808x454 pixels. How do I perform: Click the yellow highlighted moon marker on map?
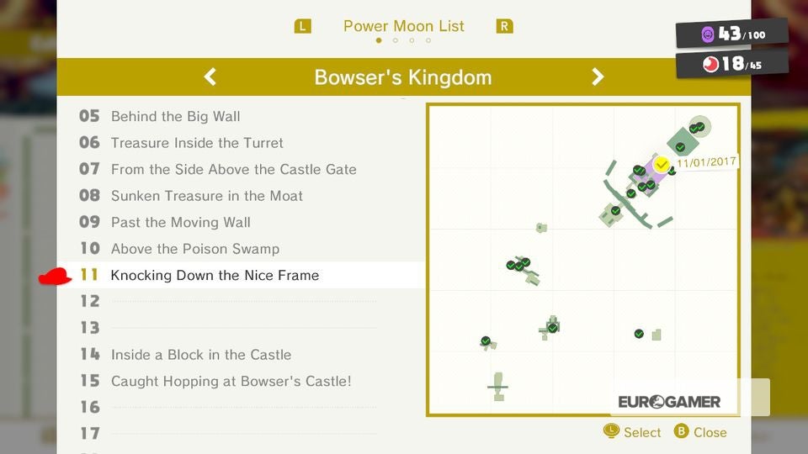coord(662,165)
